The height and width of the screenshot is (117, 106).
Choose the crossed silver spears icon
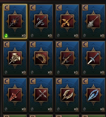tap(41, 95)
